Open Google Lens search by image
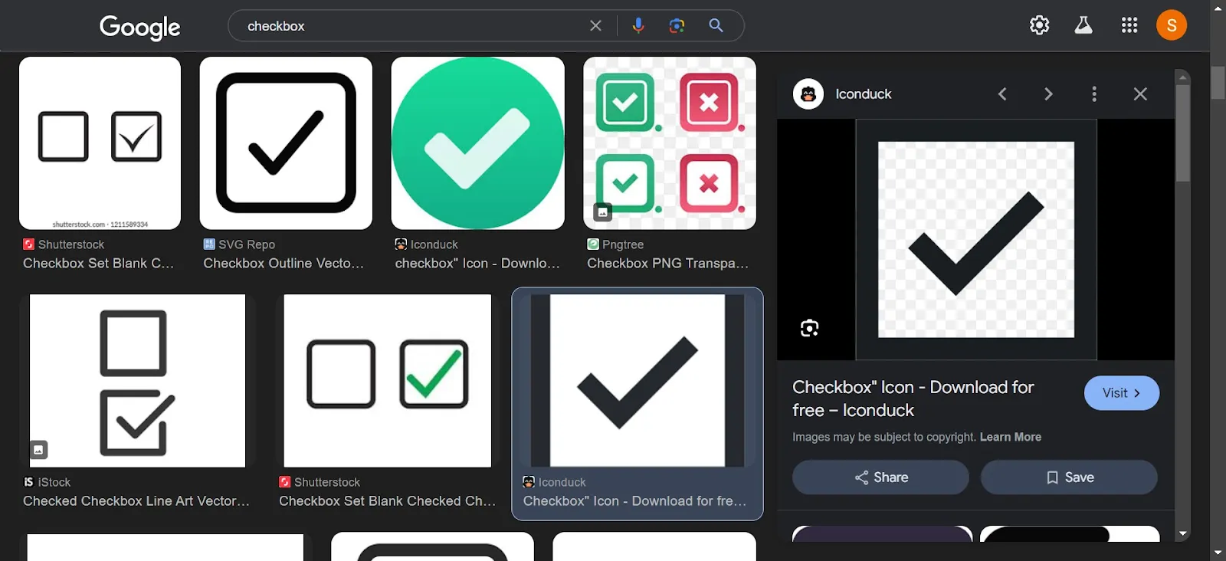The image size is (1226, 561). [x=677, y=25]
